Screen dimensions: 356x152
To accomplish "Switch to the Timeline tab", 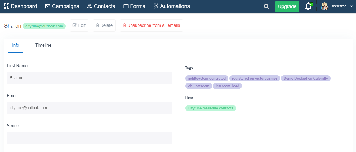I will pos(43,45).
